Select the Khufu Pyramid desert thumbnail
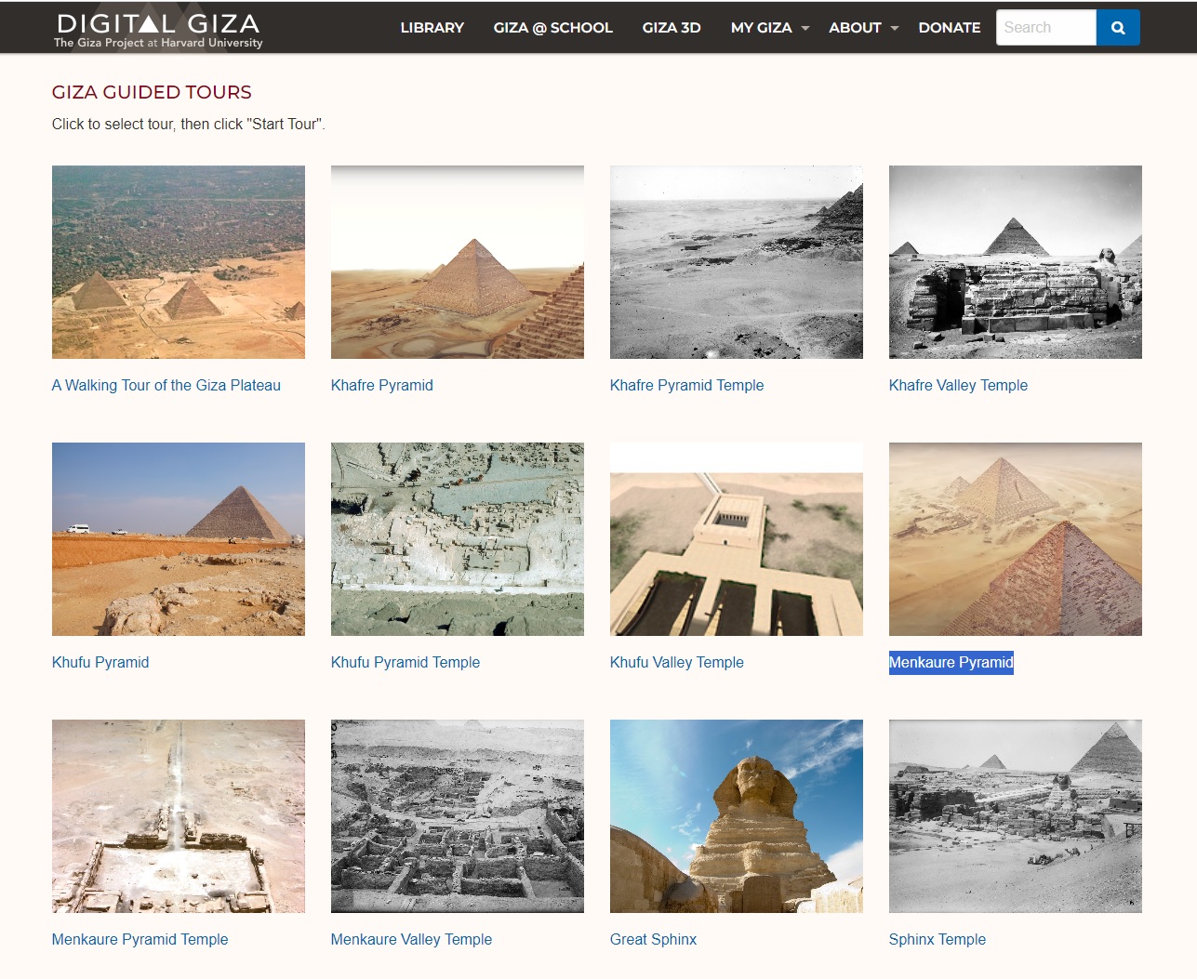The width and height of the screenshot is (1197, 979). tap(179, 539)
